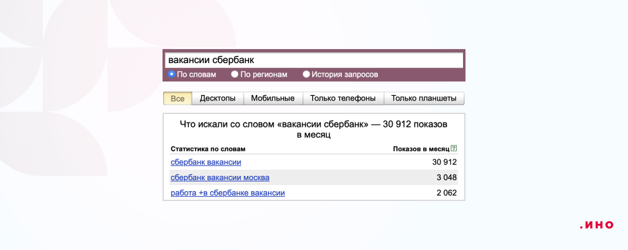Focus the search field containing вакансии сбербанк

(x=313, y=61)
